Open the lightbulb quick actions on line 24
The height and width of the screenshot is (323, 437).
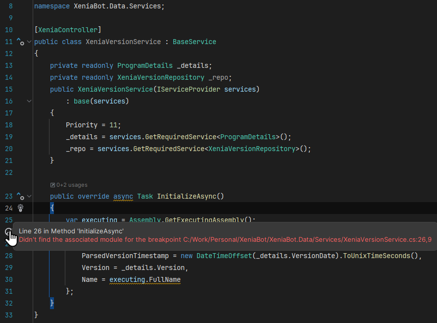21,208
